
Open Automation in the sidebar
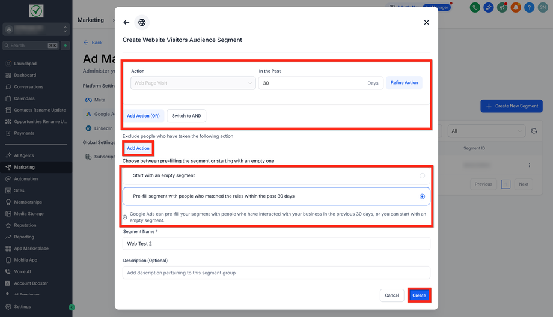[26, 179]
